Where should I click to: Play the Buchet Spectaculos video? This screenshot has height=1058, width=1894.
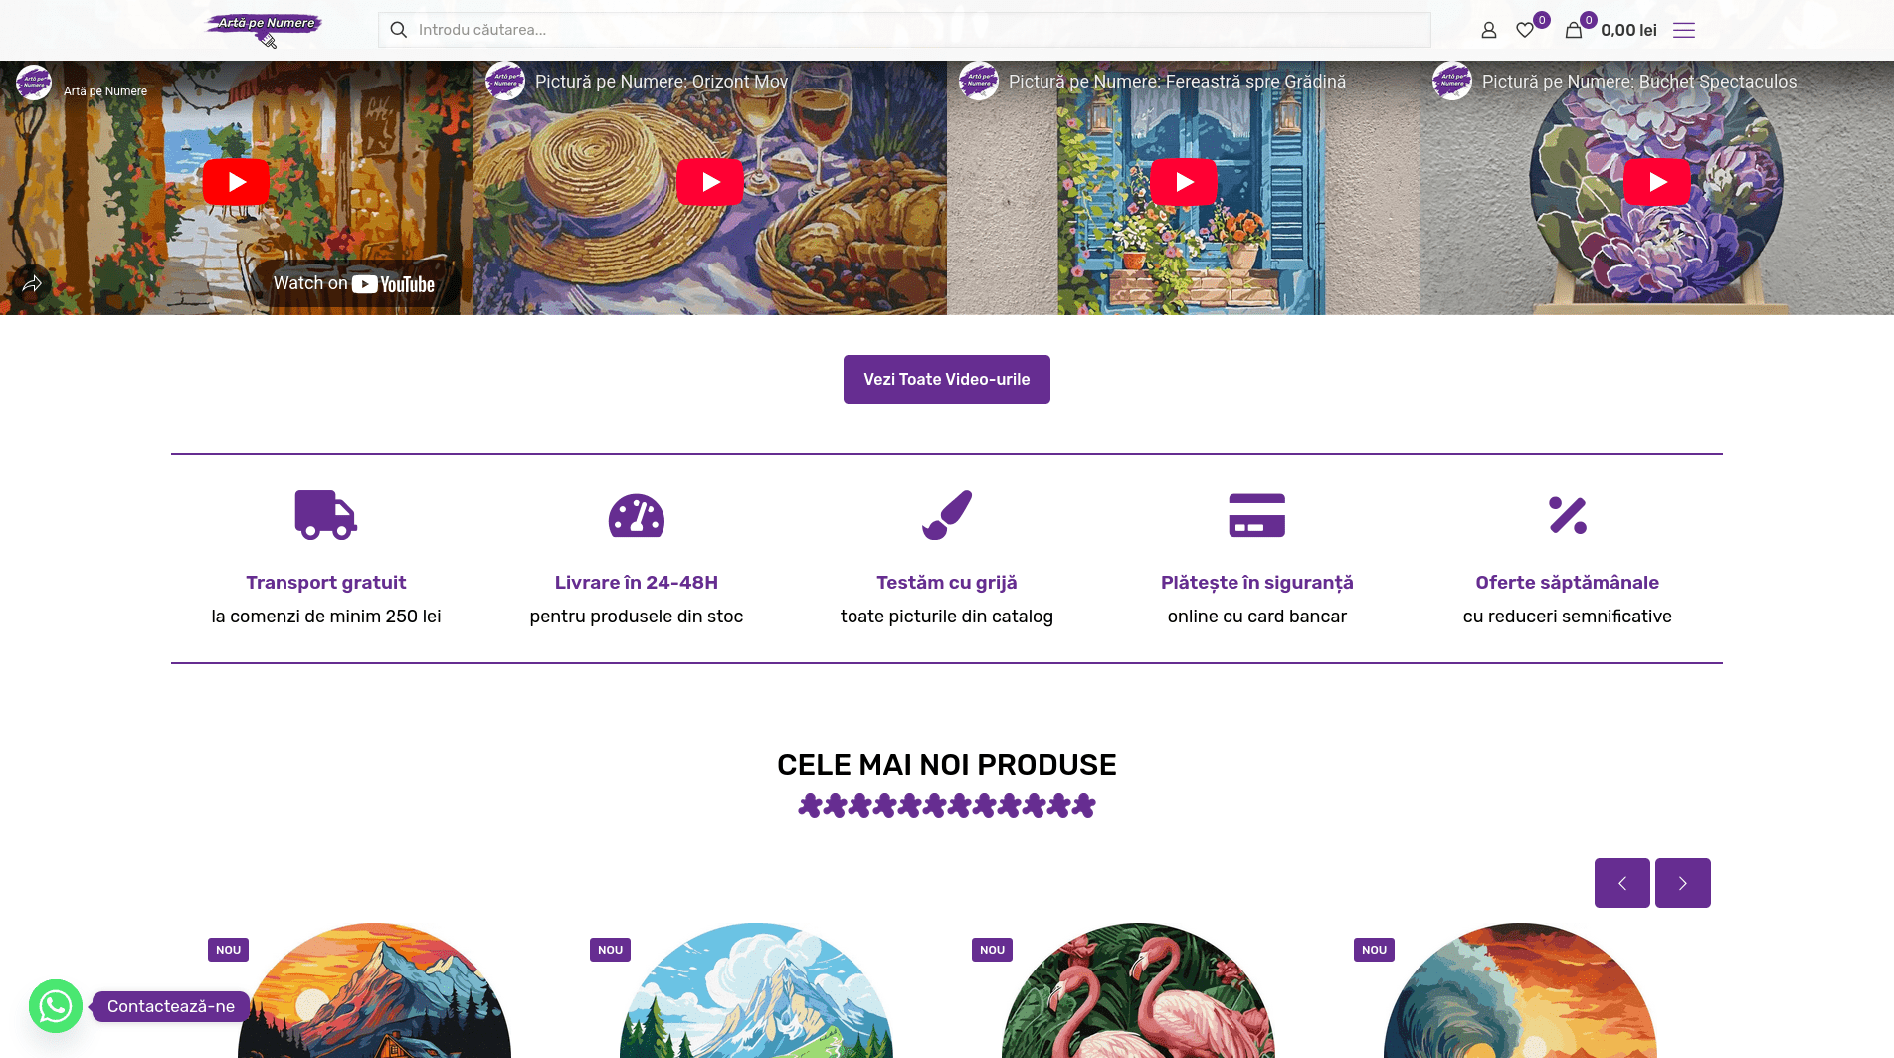(x=1657, y=182)
